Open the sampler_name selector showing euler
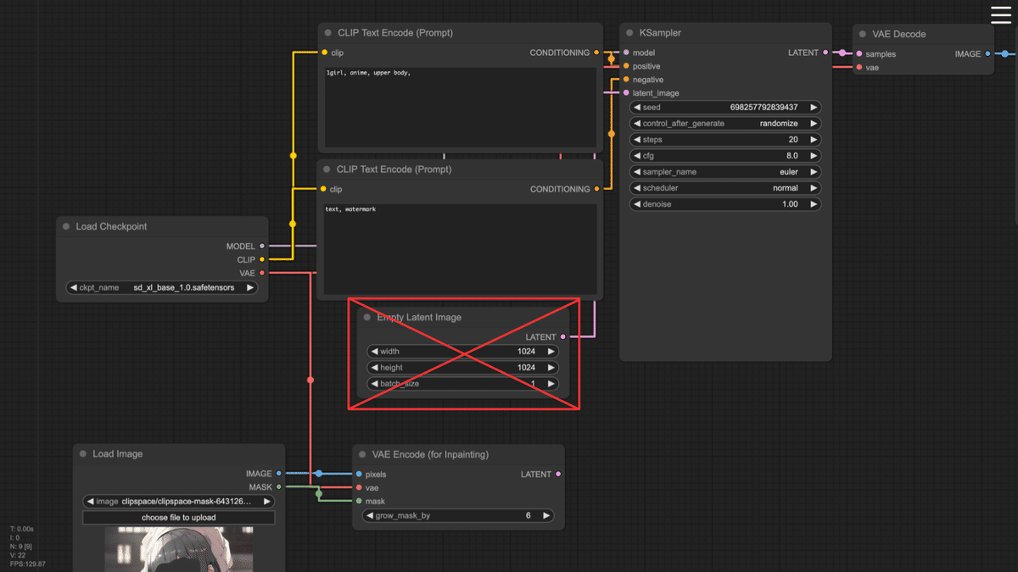Screen dimensions: 1018x572 pyautogui.click(x=724, y=171)
